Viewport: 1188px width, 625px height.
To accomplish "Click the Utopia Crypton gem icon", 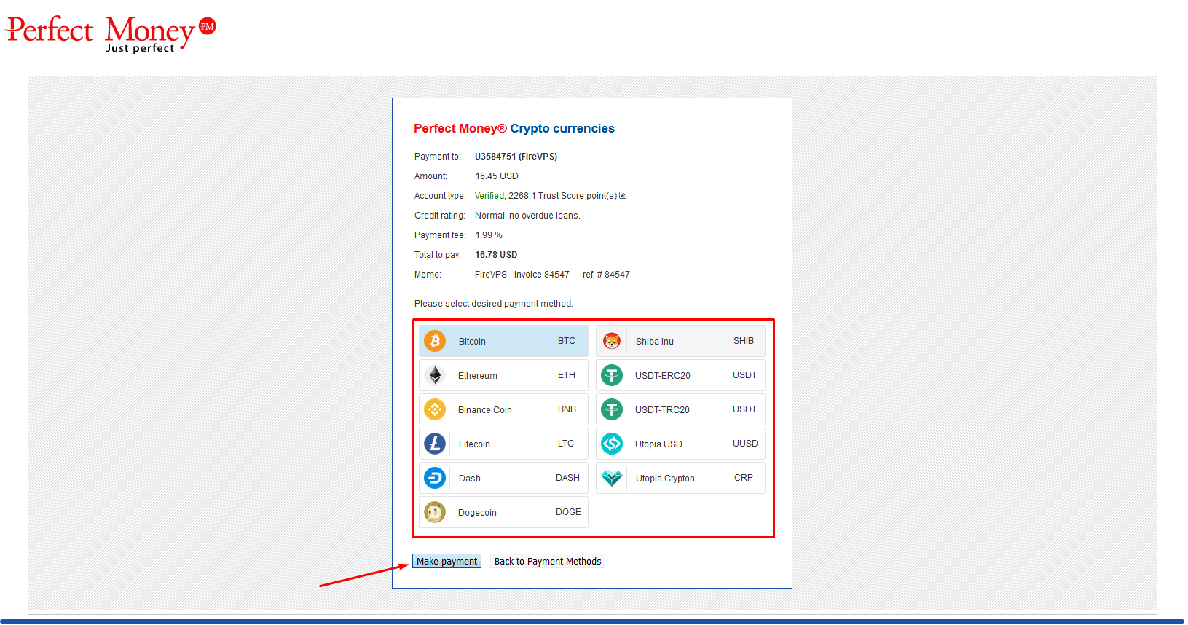I will (612, 478).
